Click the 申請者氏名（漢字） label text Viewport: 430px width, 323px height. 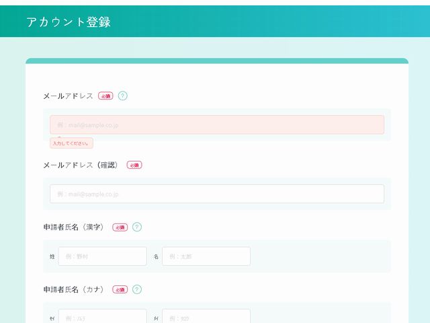point(75,227)
